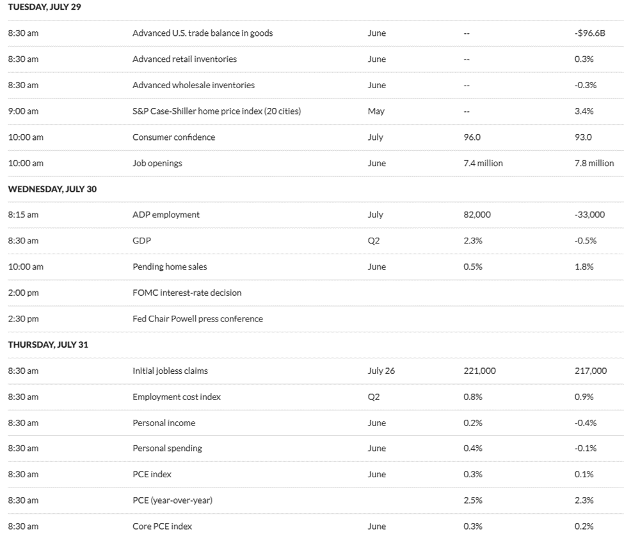
Task: Click the Tuesday, July 29 heading
Action: 44,7
